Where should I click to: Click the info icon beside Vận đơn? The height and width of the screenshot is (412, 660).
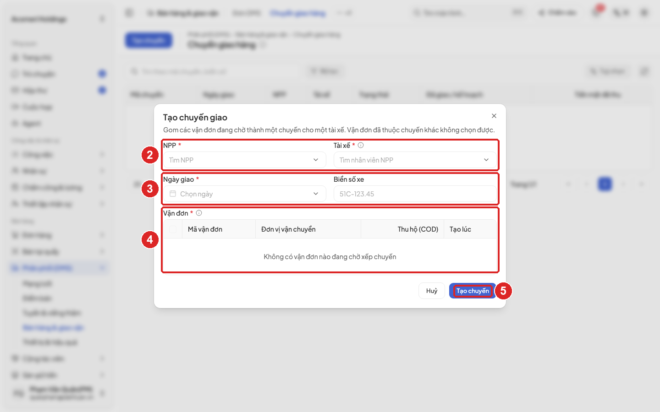199,213
